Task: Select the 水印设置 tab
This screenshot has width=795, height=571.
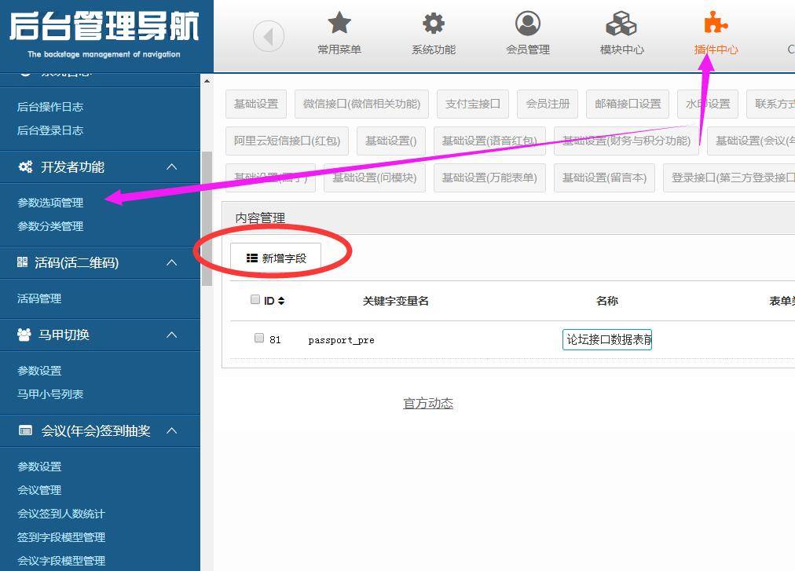Action: [x=708, y=104]
